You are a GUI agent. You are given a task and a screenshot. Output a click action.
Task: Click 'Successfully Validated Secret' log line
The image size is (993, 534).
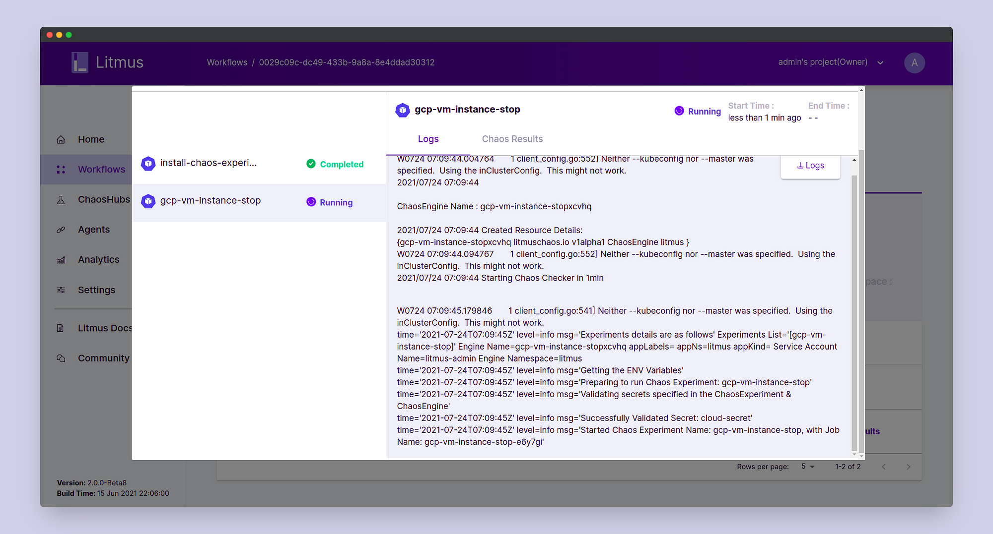[x=574, y=418]
